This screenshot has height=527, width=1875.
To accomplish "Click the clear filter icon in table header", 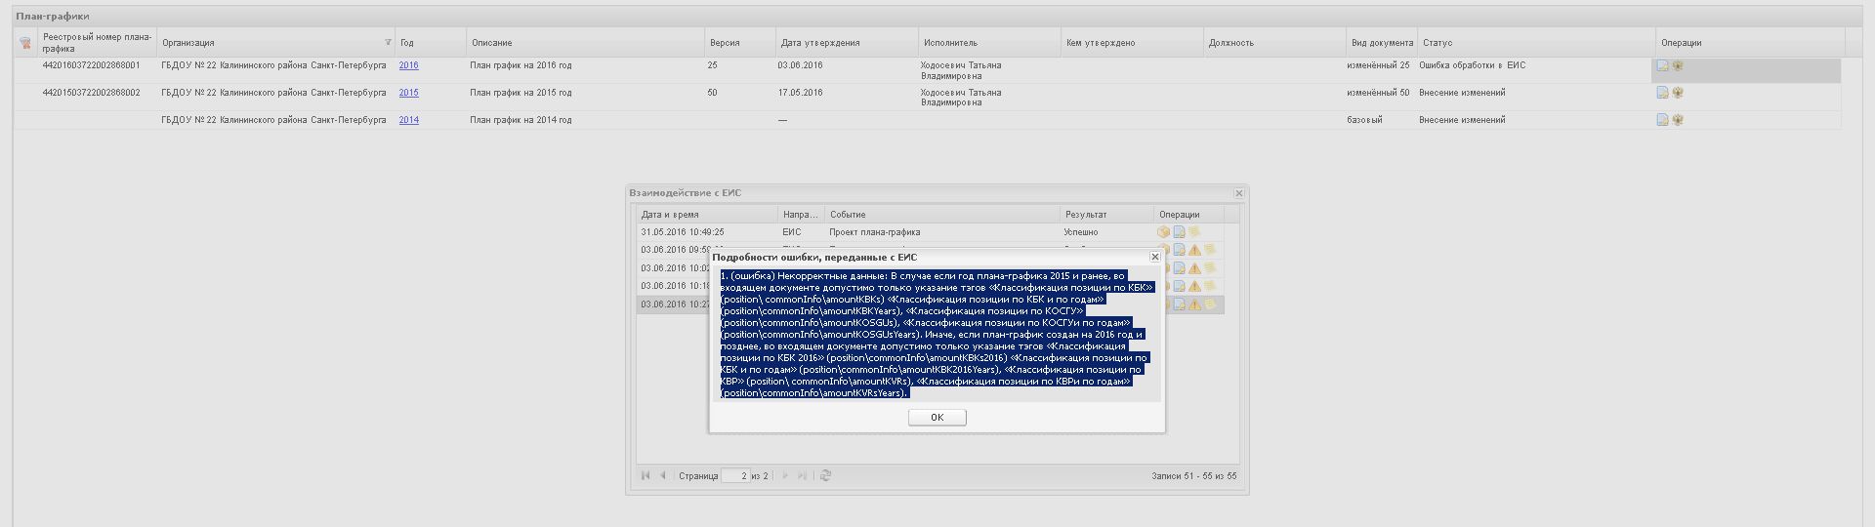I will [25, 43].
